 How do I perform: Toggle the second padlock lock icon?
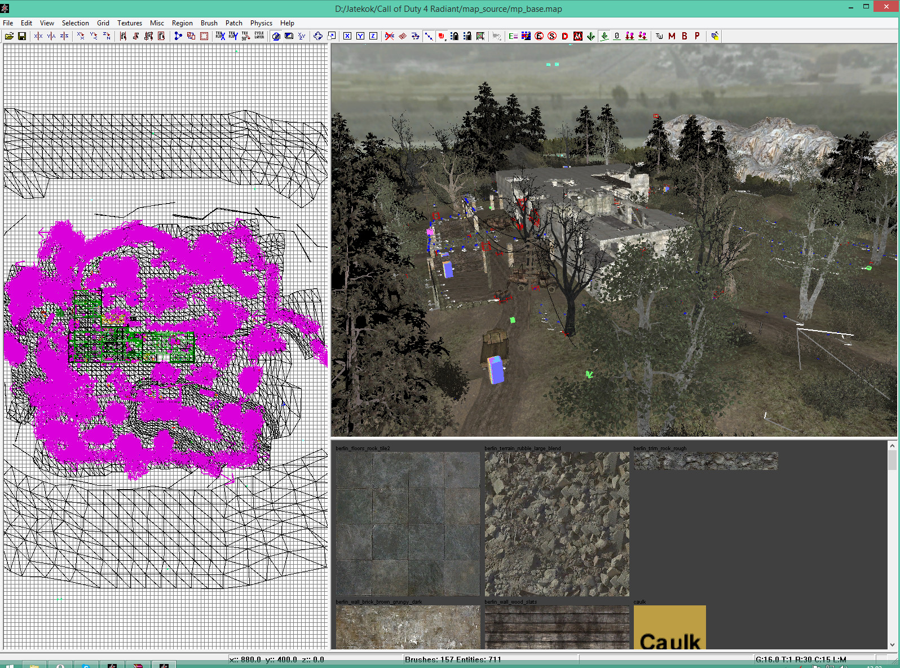pos(467,36)
